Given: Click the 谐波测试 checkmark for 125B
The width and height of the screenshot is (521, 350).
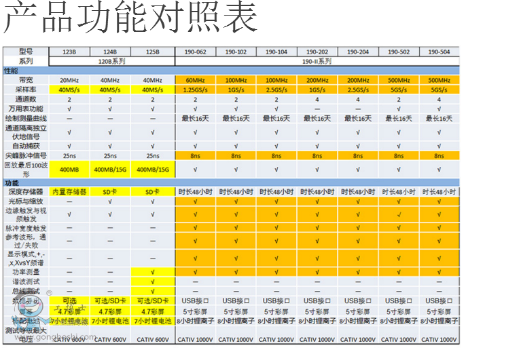Looking at the screenshot, I should click(x=153, y=281).
